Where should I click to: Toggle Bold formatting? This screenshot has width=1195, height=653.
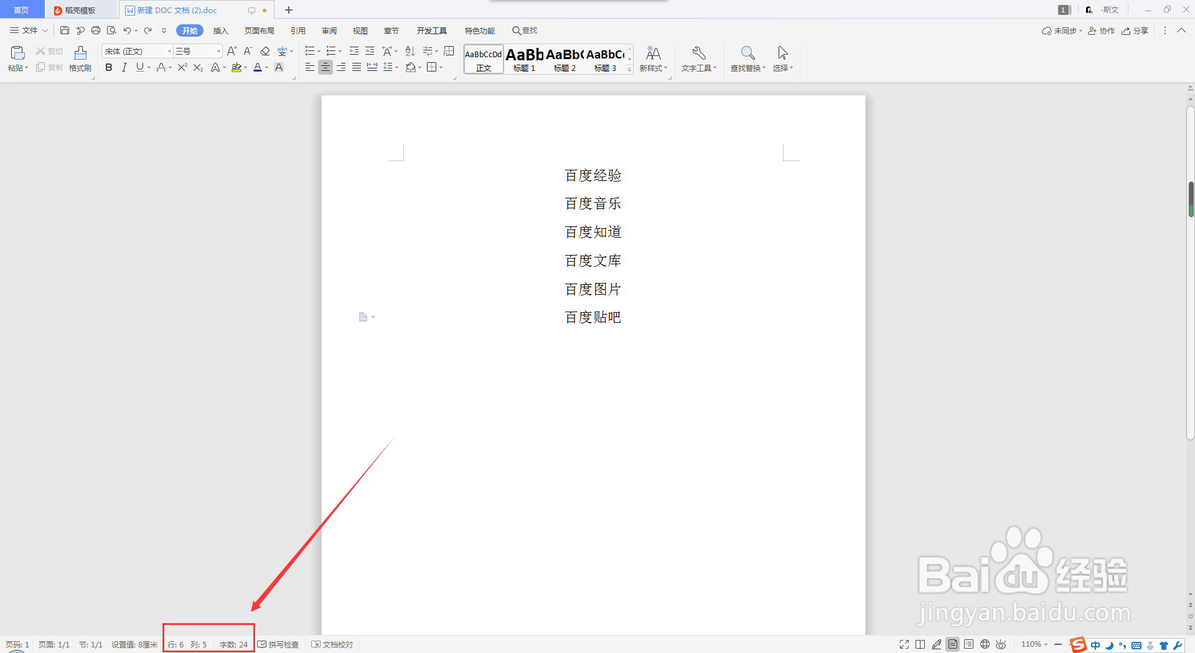coord(109,67)
